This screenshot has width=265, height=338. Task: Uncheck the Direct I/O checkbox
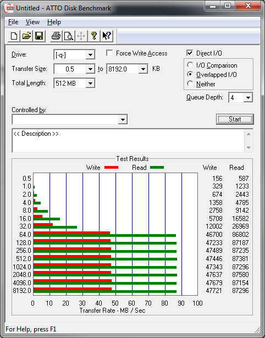point(190,53)
